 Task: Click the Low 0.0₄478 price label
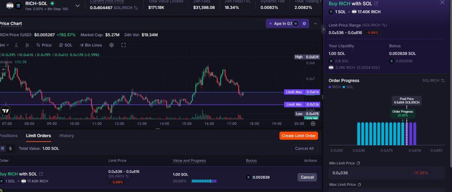(307, 114)
